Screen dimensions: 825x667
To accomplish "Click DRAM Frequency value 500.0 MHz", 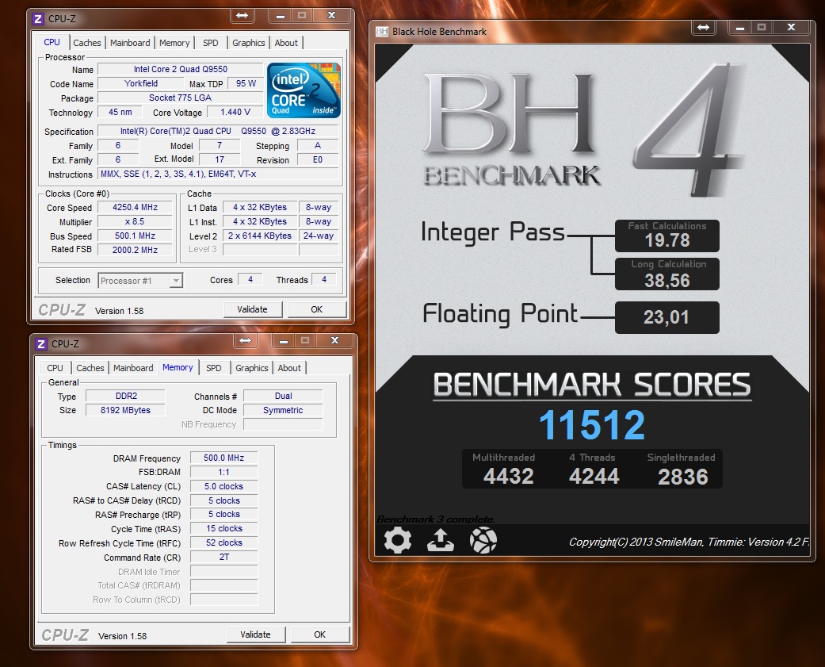I will point(223,458).
